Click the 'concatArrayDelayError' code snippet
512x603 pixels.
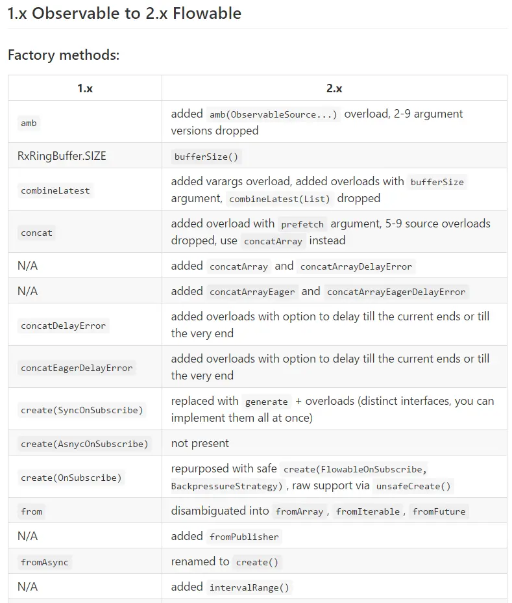click(x=356, y=267)
